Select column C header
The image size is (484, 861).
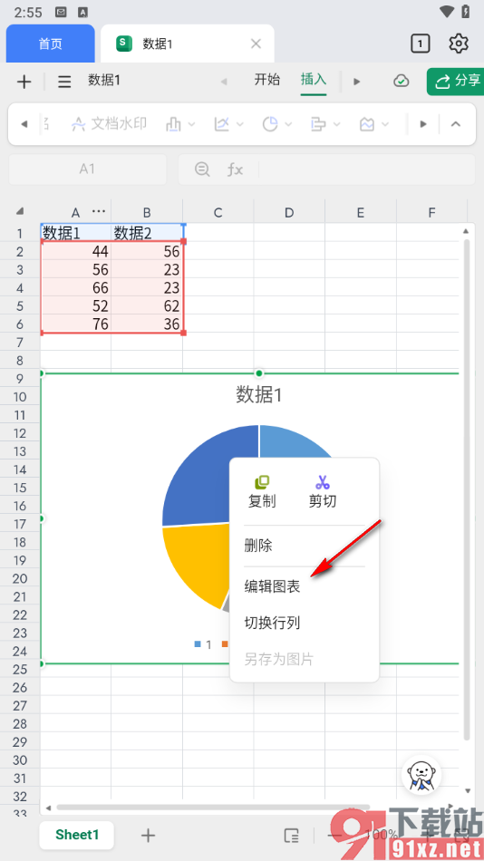(218, 212)
